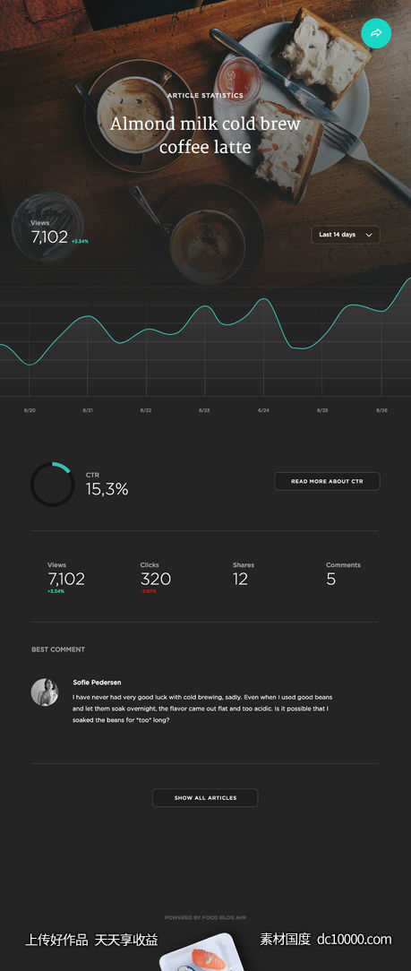
Task: Click the Views 7,102 figure above the chart
Action: pyautogui.click(x=49, y=236)
